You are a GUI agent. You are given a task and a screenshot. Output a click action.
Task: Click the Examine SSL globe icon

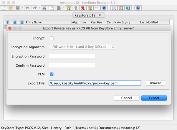coord(128,8)
